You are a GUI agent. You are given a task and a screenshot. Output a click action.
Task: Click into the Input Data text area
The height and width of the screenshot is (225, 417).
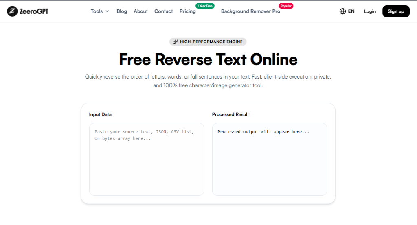point(147,159)
